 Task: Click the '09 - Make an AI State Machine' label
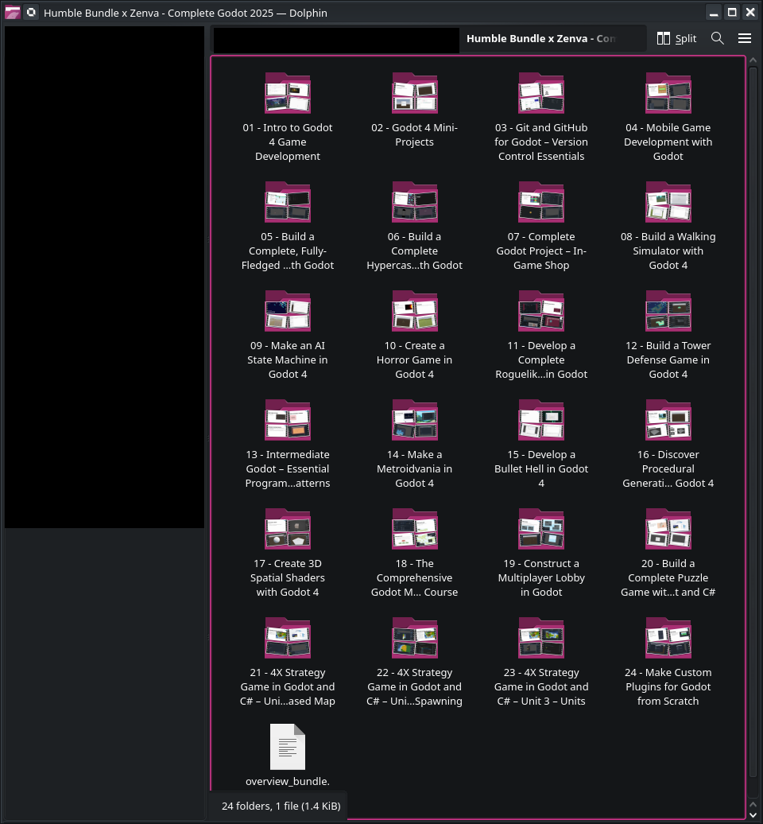pyautogui.click(x=287, y=360)
